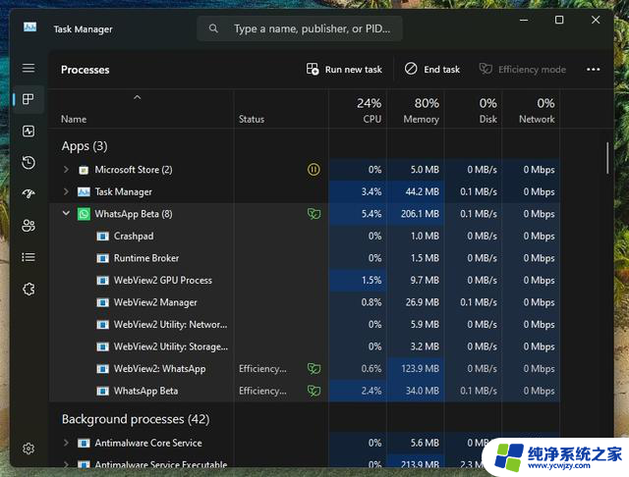Image resolution: width=629 pixels, height=477 pixels.
Task: Click the Crashpad process icon
Action: pos(102,237)
